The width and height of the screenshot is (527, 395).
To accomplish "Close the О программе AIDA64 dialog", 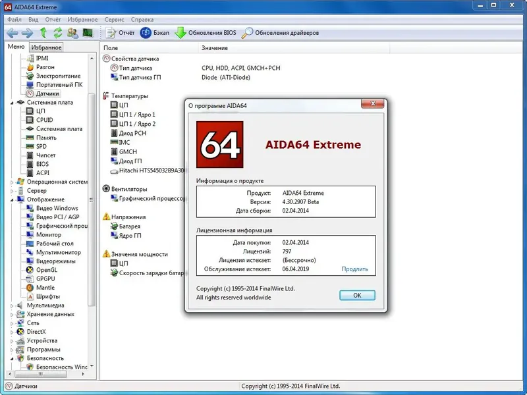I will 372,103.
